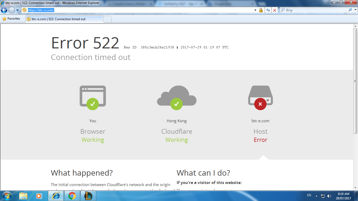The width and height of the screenshot is (358, 201).
Task: Click the page scrollbar up arrow
Action: 356,26
